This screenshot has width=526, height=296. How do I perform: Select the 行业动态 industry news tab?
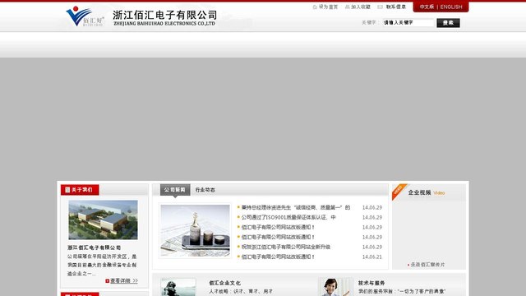pos(205,190)
